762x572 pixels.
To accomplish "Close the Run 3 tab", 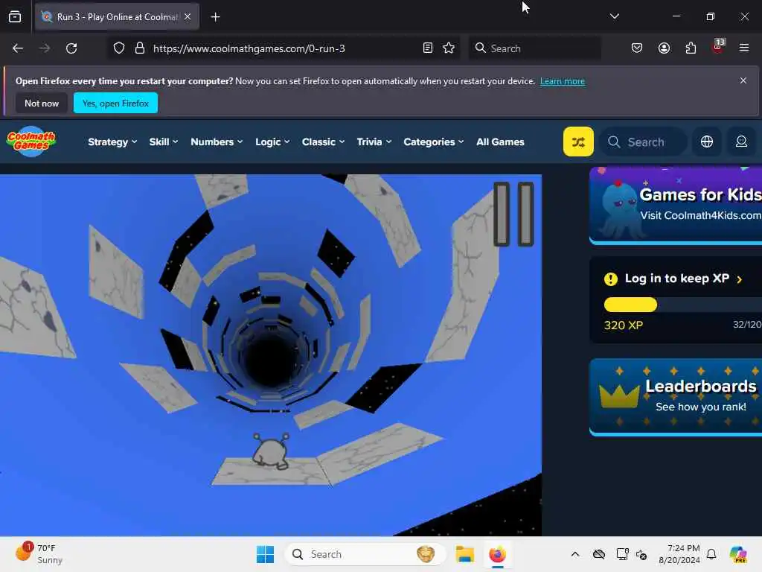I will coord(188,16).
